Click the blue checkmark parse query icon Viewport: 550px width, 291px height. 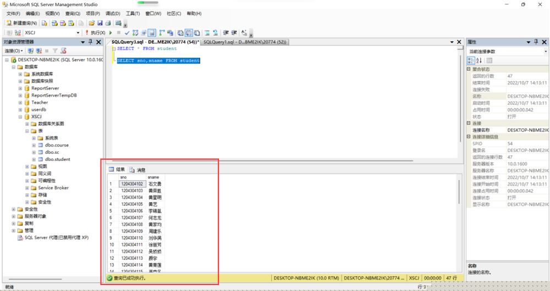click(127, 33)
